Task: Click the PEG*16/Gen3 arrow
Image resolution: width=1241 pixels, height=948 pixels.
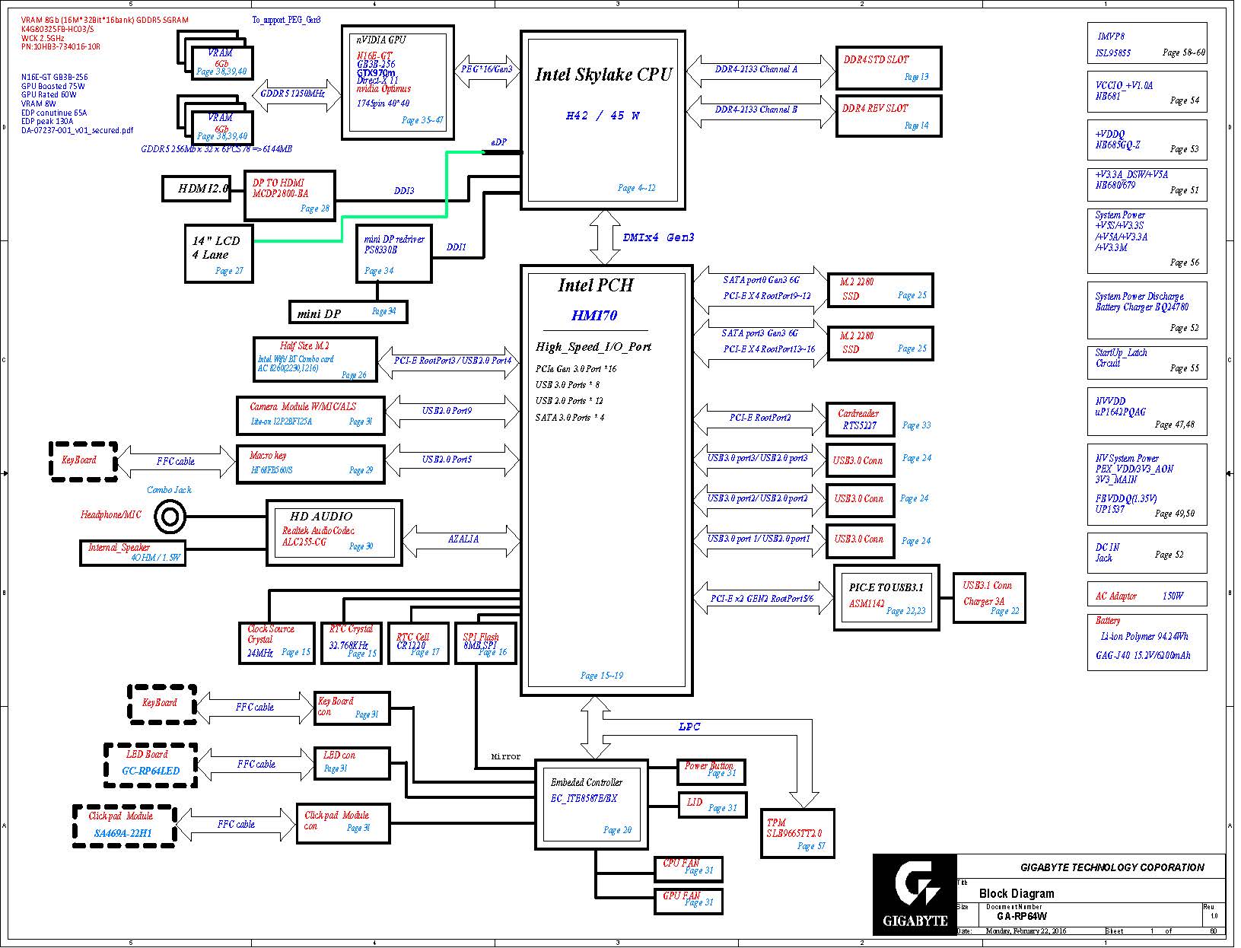Action: pyautogui.click(x=487, y=69)
